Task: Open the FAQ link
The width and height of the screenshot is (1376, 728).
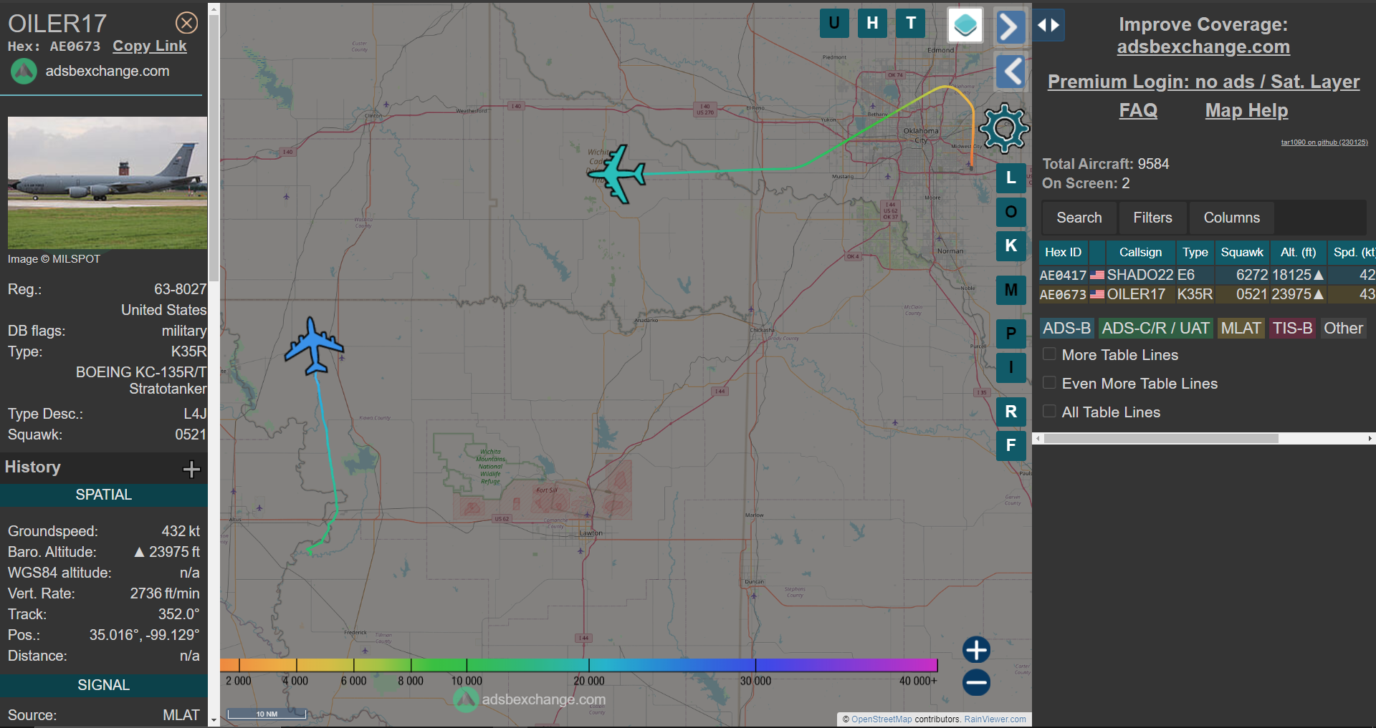Action: tap(1138, 110)
